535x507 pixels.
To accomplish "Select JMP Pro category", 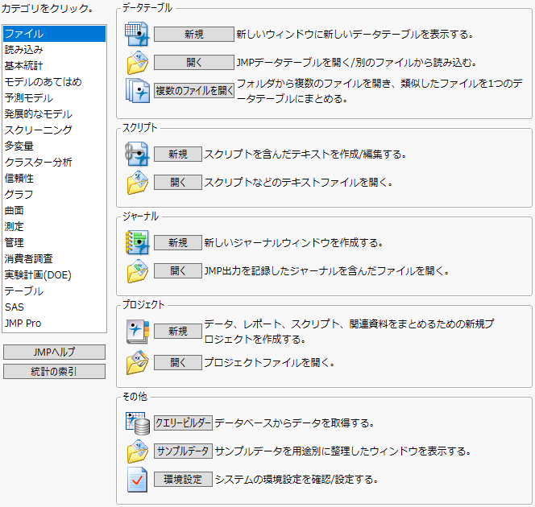I will [x=54, y=323].
